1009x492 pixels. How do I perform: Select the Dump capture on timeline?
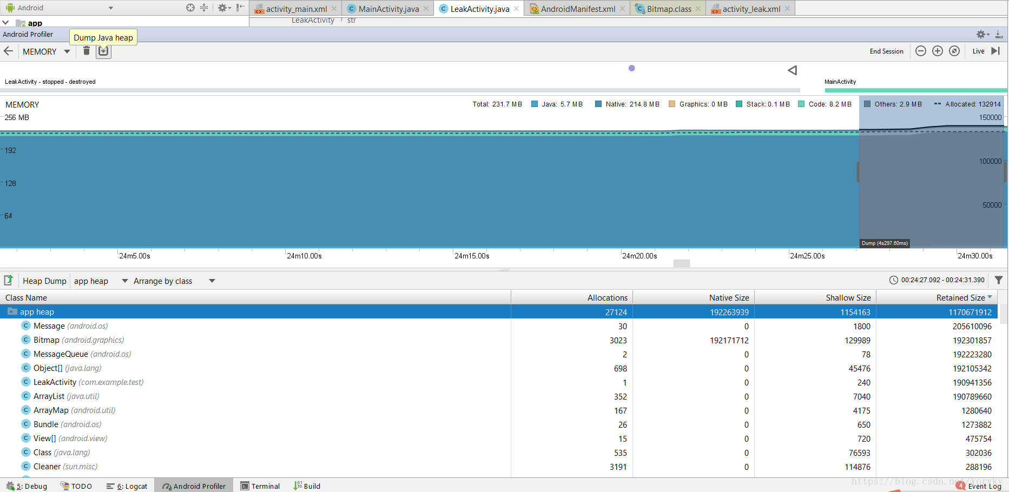885,243
